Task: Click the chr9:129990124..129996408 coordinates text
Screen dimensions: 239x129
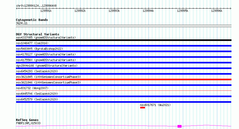Action: 36,6
